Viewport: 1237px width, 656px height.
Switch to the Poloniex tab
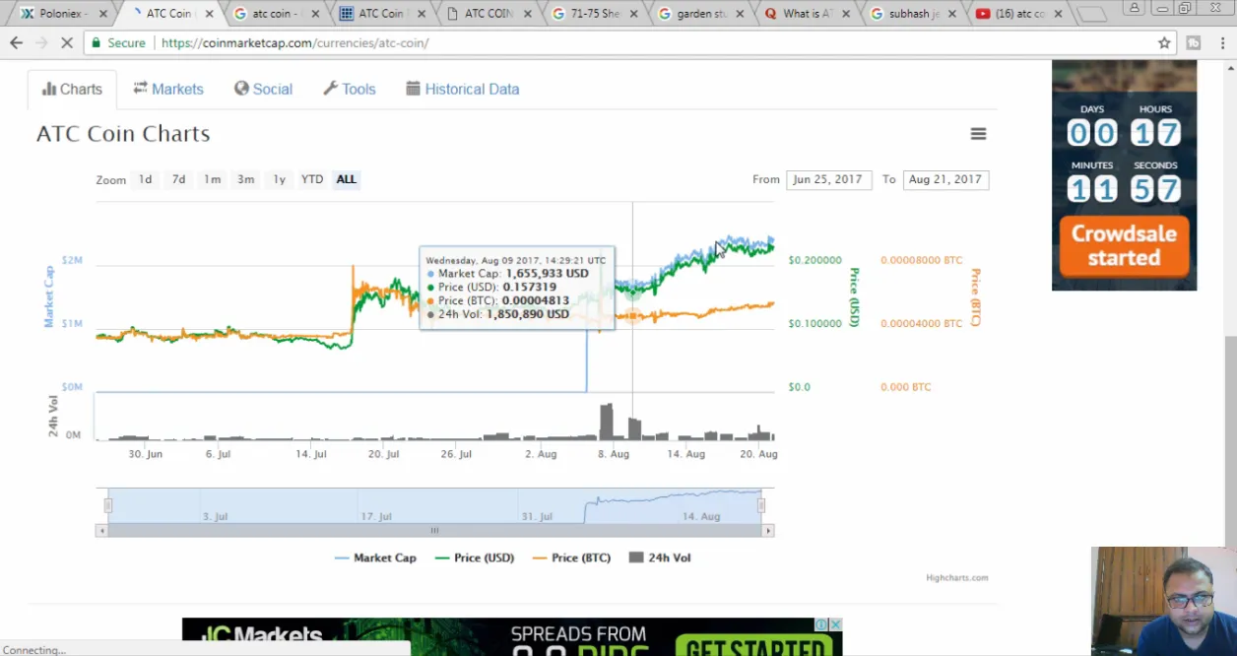point(62,14)
